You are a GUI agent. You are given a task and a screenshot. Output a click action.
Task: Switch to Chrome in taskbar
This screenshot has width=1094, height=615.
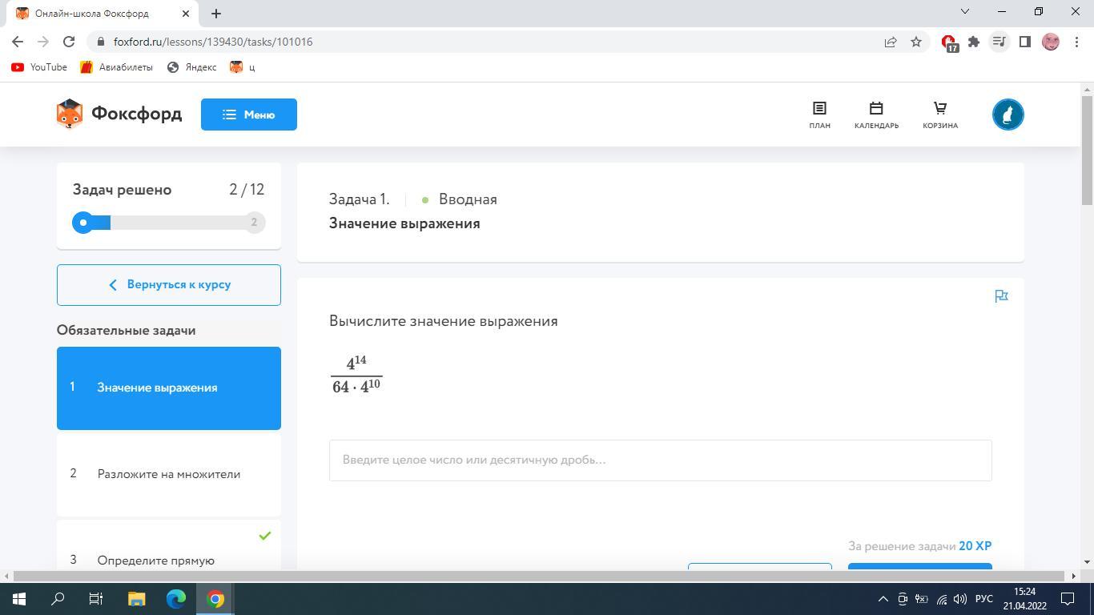tap(215, 599)
